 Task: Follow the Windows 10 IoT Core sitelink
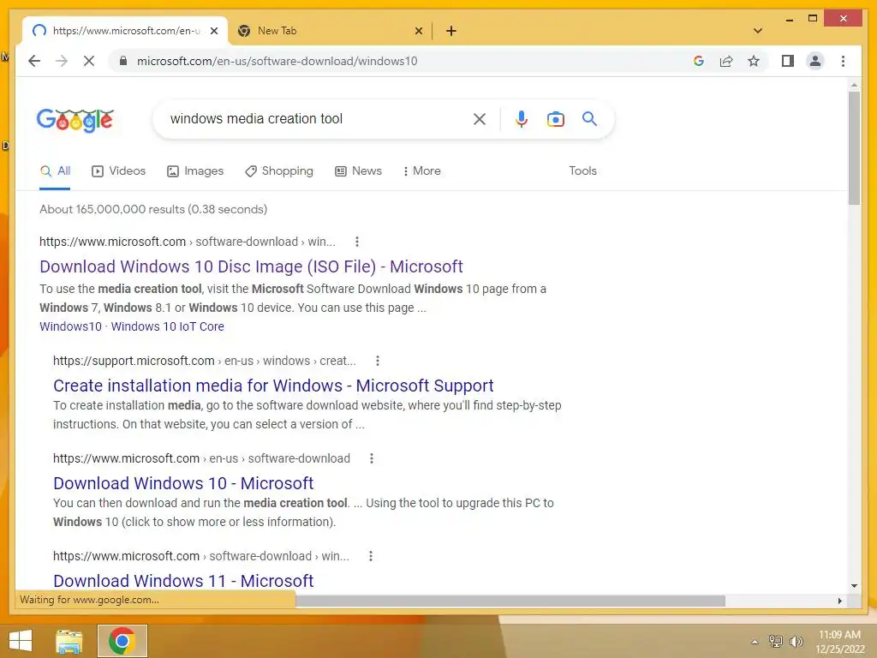coord(167,326)
